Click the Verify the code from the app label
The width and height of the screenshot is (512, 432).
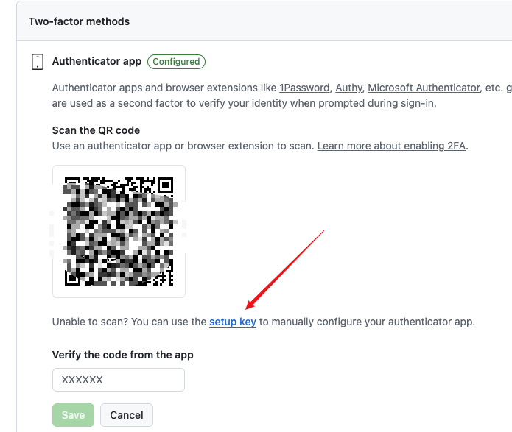123,355
